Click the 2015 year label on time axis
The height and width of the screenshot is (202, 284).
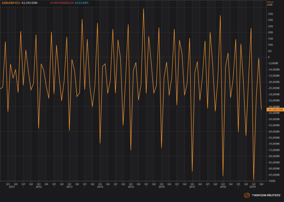[x=131, y=187]
